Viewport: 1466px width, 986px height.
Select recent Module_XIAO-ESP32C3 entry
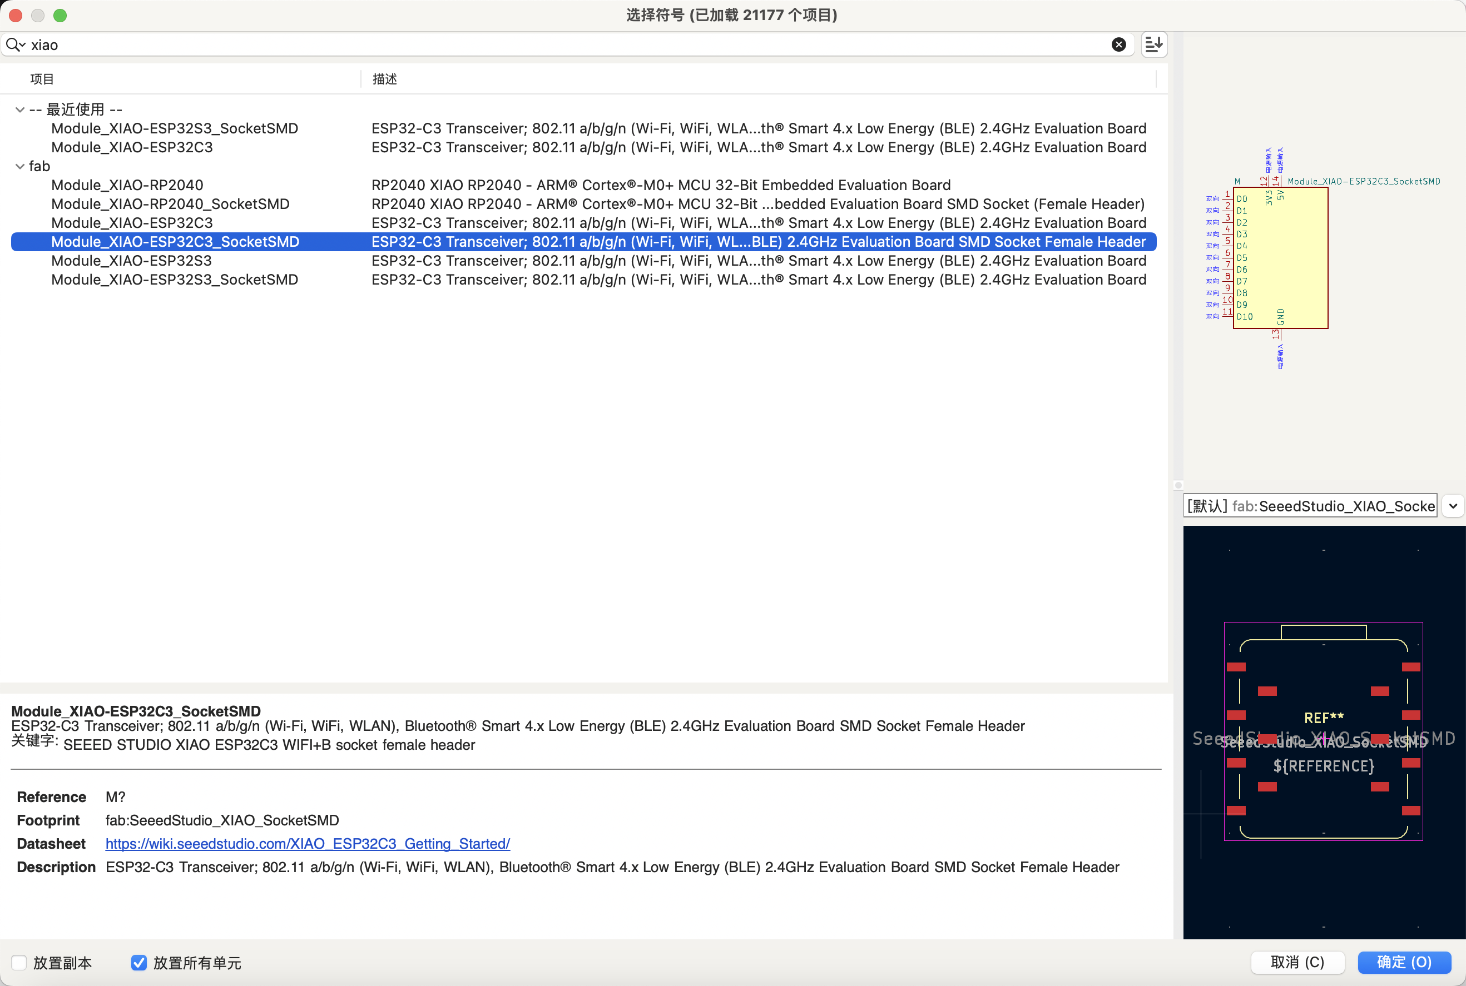tap(583, 147)
